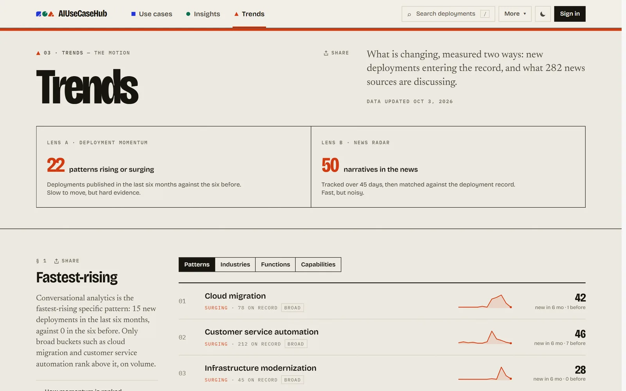Open the Cloud migration pattern
This screenshot has width=626, height=391.
point(235,296)
